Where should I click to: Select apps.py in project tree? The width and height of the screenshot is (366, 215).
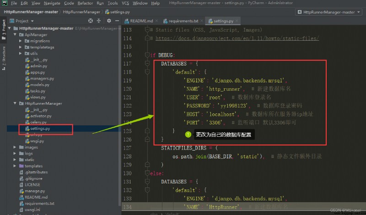click(35, 72)
